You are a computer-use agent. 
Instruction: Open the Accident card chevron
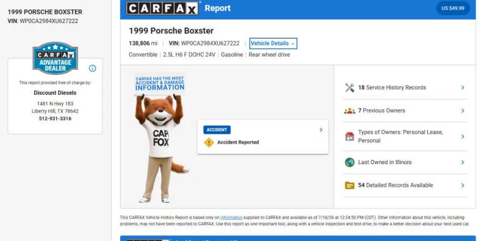321,130
